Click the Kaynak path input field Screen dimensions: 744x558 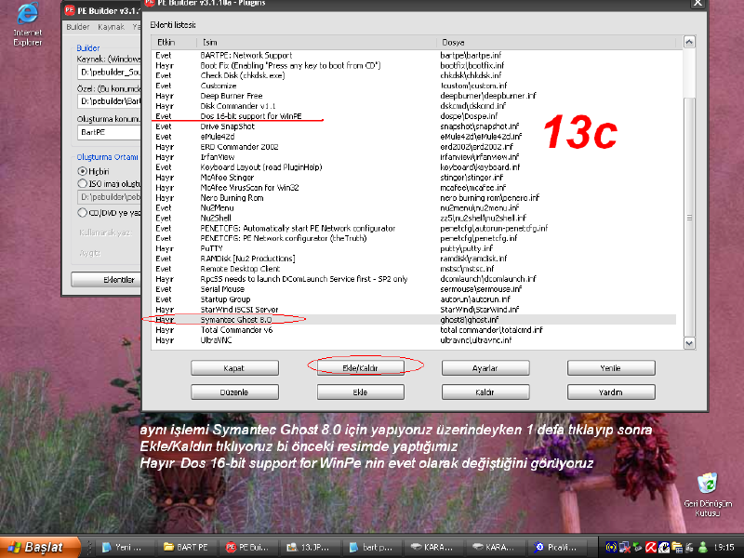[x=109, y=73]
